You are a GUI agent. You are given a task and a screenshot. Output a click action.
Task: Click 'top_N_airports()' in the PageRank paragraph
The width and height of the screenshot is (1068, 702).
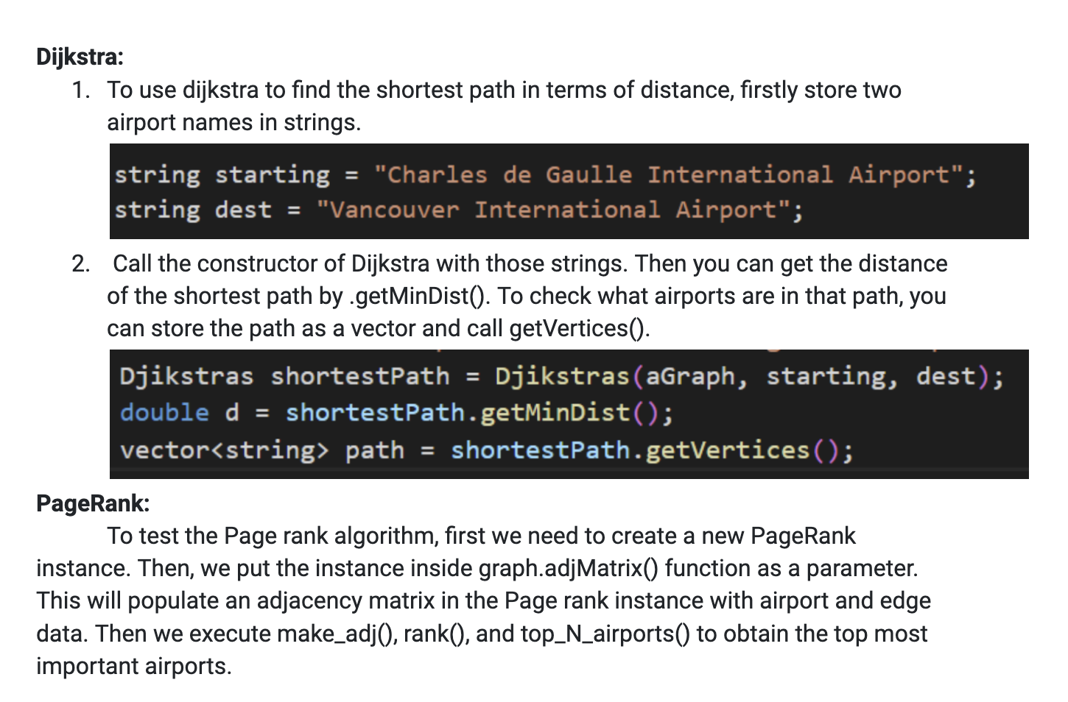coord(605,633)
